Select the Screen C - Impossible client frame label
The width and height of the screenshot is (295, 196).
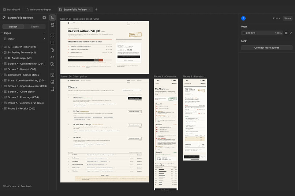[79, 19]
